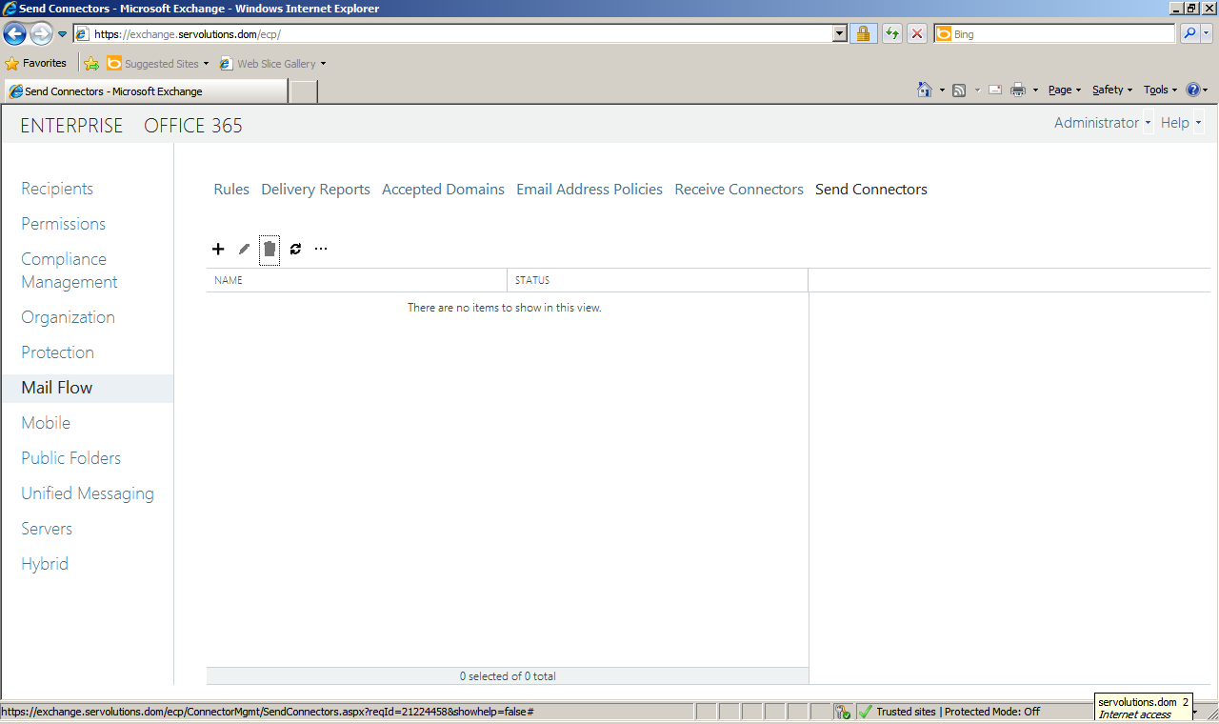
Task: Open Protection in the left navigation
Action: pyautogui.click(x=57, y=352)
